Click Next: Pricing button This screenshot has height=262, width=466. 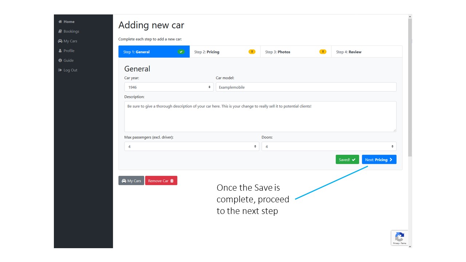tap(379, 160)
